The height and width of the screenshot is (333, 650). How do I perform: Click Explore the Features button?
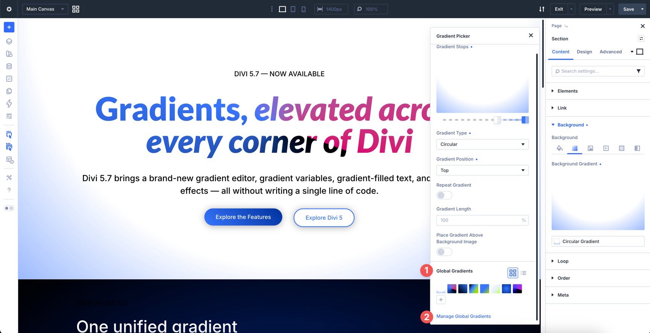click(x=243, y=217)
